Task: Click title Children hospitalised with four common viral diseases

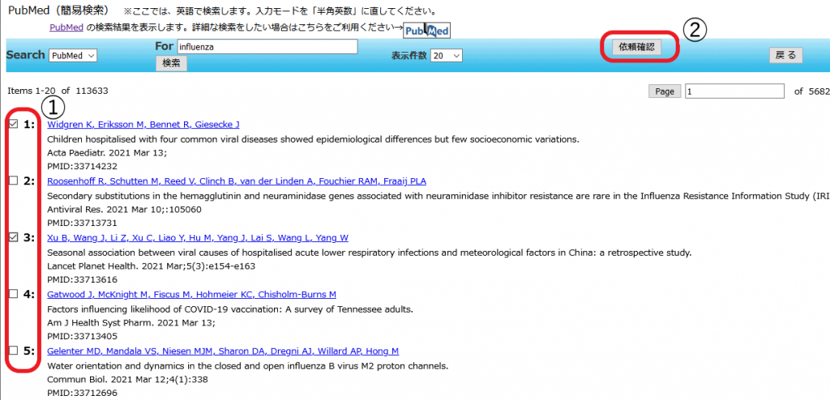Action: (314, 140)
